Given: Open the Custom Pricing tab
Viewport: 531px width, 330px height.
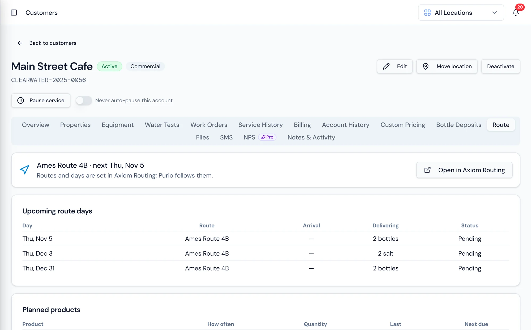Looking at the screenshot, I should (x=403, y=125).
